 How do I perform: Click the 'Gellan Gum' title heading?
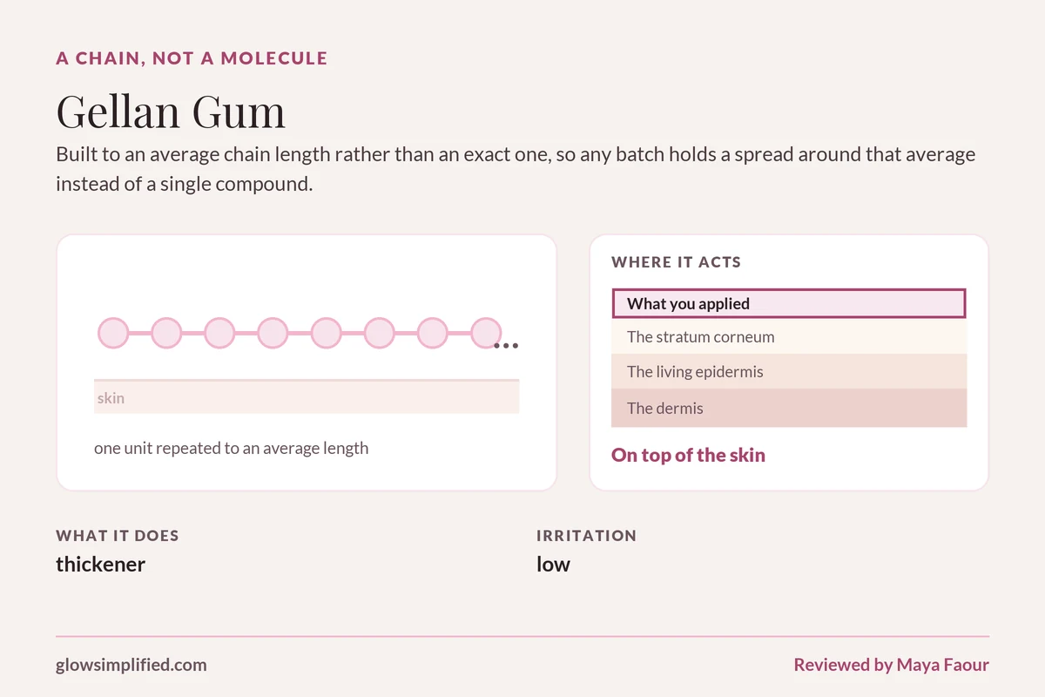click(171, 112)
